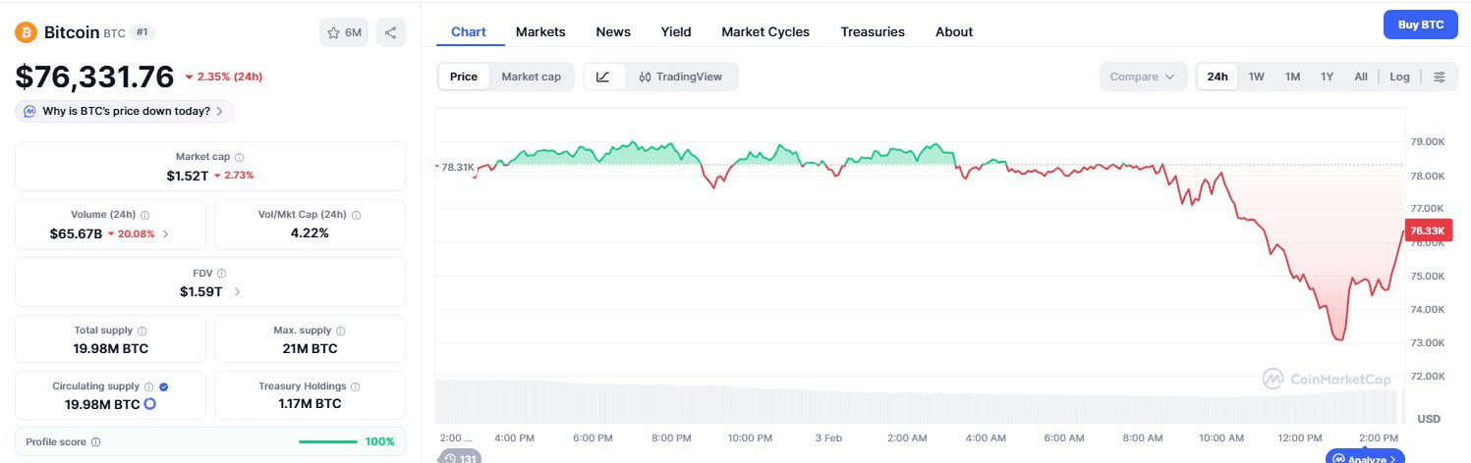Expand the FDV details chevron
This screenshot has width=1471, height=463.
(238, 291)
